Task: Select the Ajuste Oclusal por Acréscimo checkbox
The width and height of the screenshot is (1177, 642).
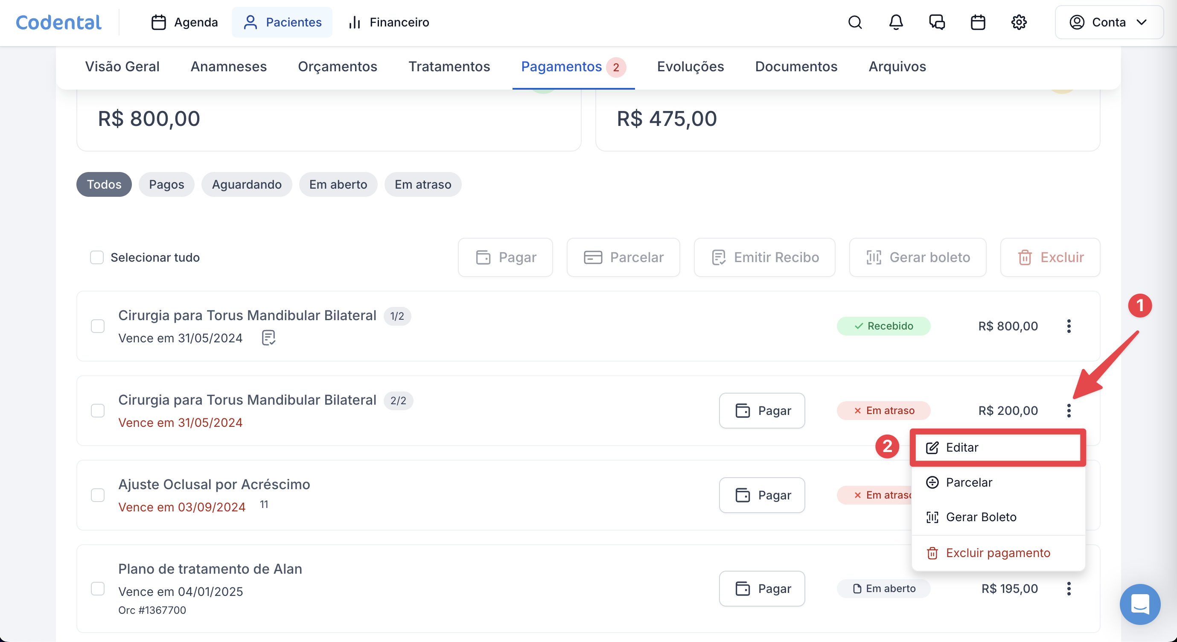Action: click(98, 495)
